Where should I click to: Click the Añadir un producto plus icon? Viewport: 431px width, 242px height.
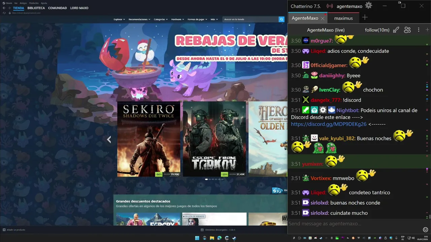point(4,230)
